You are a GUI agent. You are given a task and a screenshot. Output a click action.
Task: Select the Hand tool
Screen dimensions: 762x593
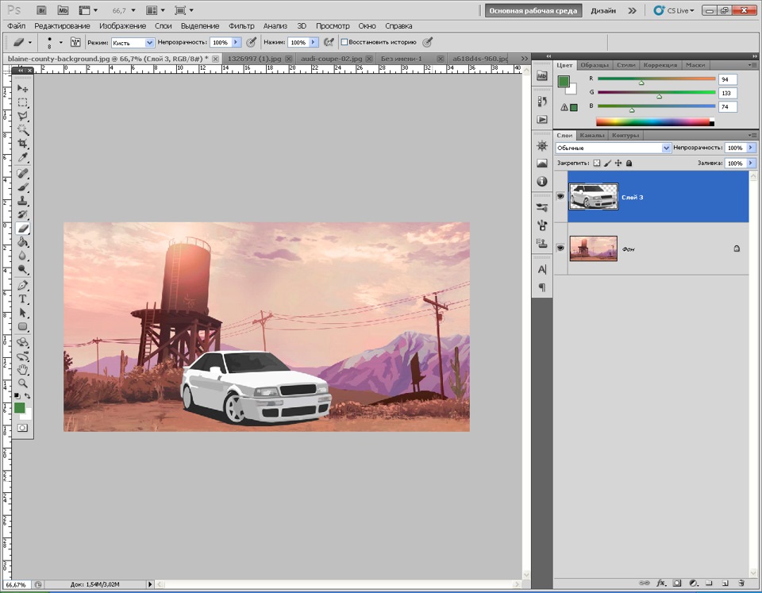click(x=22, y=370)
